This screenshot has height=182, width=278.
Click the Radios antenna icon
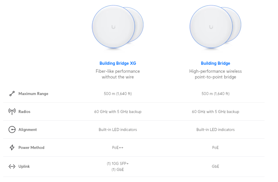tap(12, 112)
